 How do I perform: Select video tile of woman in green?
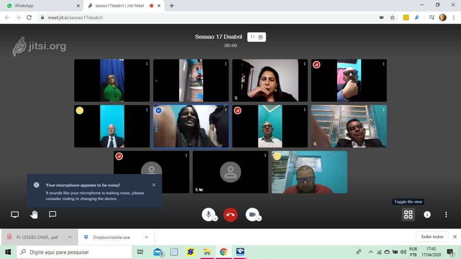(x=112, y=81)
